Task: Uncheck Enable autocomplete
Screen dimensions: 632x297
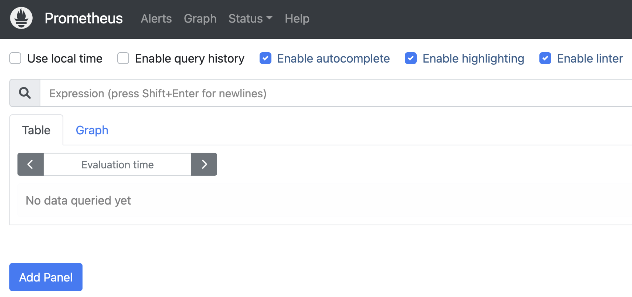Action: tap(265, 58)
